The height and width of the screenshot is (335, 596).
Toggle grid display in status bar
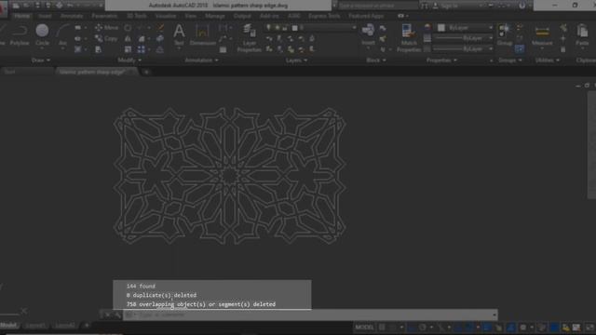click(x=382, y=327)
